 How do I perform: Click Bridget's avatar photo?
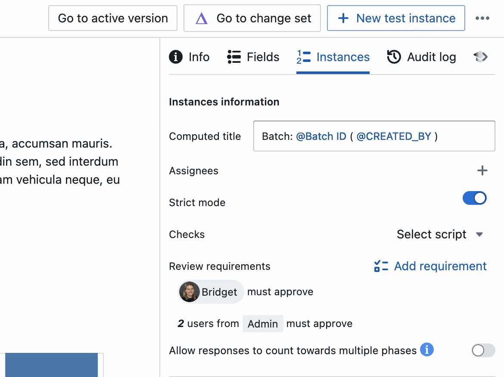tap(190, 292)
